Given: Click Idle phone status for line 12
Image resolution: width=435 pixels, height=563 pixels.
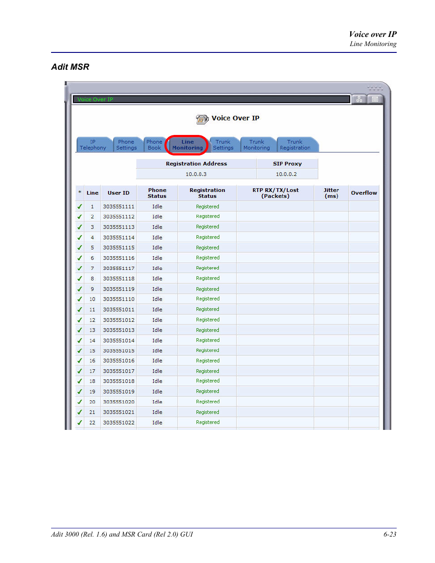Looking at the screenshot, I should (157, 320).
